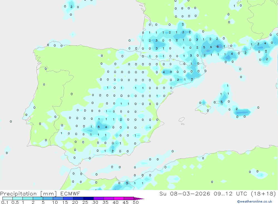Click the 'Precipitation [mm] ECMWF' title text
This screenshot has height=204, width=278.
[x=40, y=194]
